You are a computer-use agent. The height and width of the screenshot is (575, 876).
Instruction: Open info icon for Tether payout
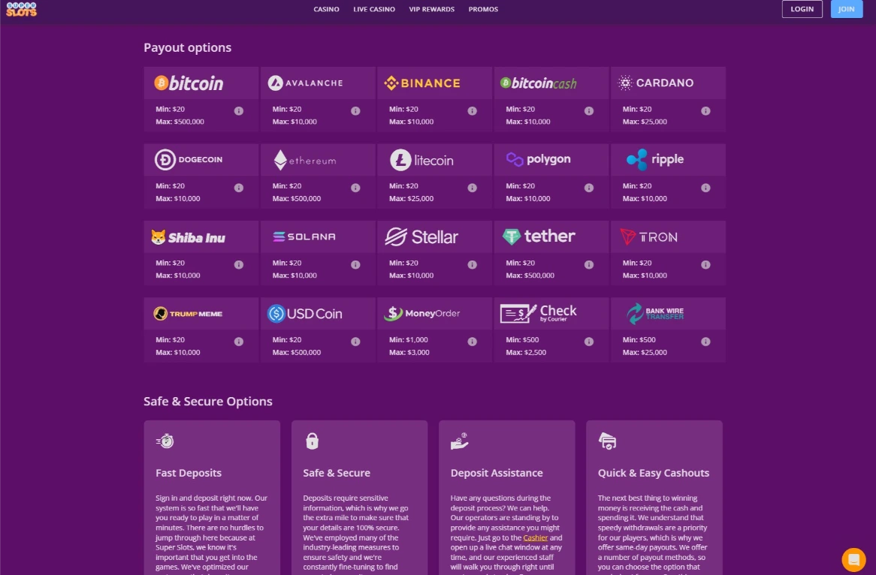pyautogui.click(x=589, y=265)
